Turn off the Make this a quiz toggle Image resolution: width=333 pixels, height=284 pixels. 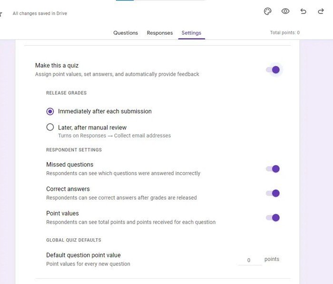(273, 70)
